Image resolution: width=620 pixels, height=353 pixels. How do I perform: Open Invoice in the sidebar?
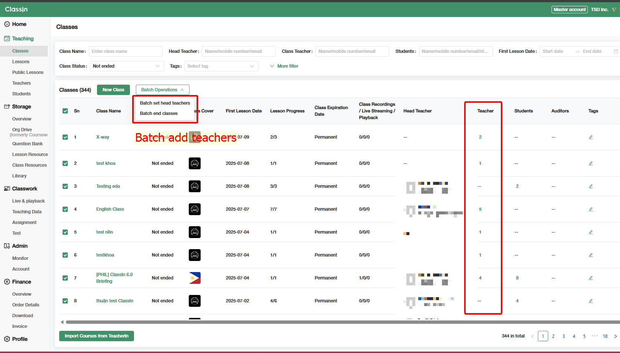(x=20, y=326)
